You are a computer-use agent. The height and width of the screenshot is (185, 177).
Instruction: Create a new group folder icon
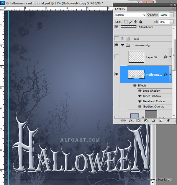point(153,121)
